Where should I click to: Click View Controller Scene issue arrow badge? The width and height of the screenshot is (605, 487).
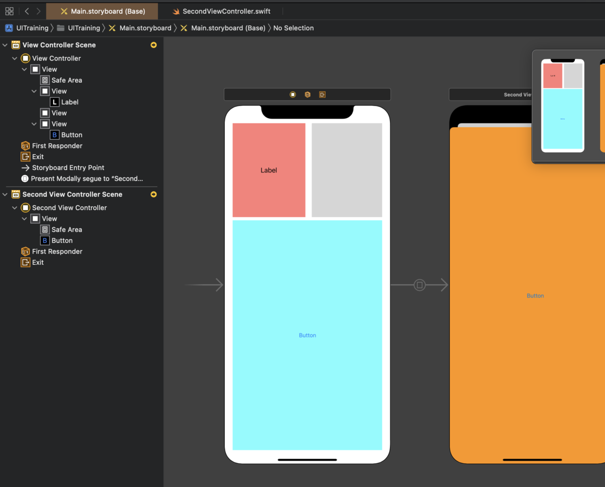click(154, 45)
